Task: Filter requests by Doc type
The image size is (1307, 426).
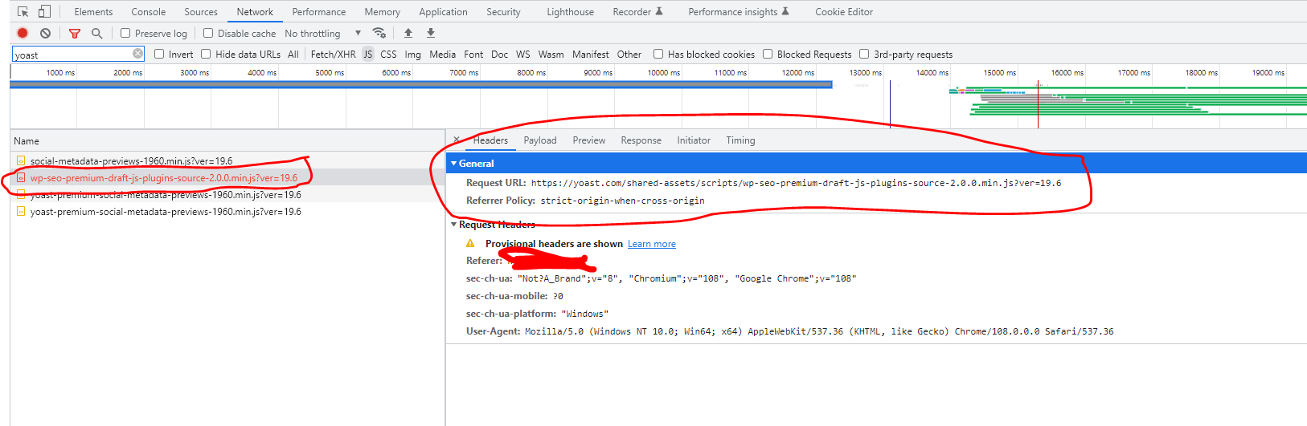Action: point(499,54)
